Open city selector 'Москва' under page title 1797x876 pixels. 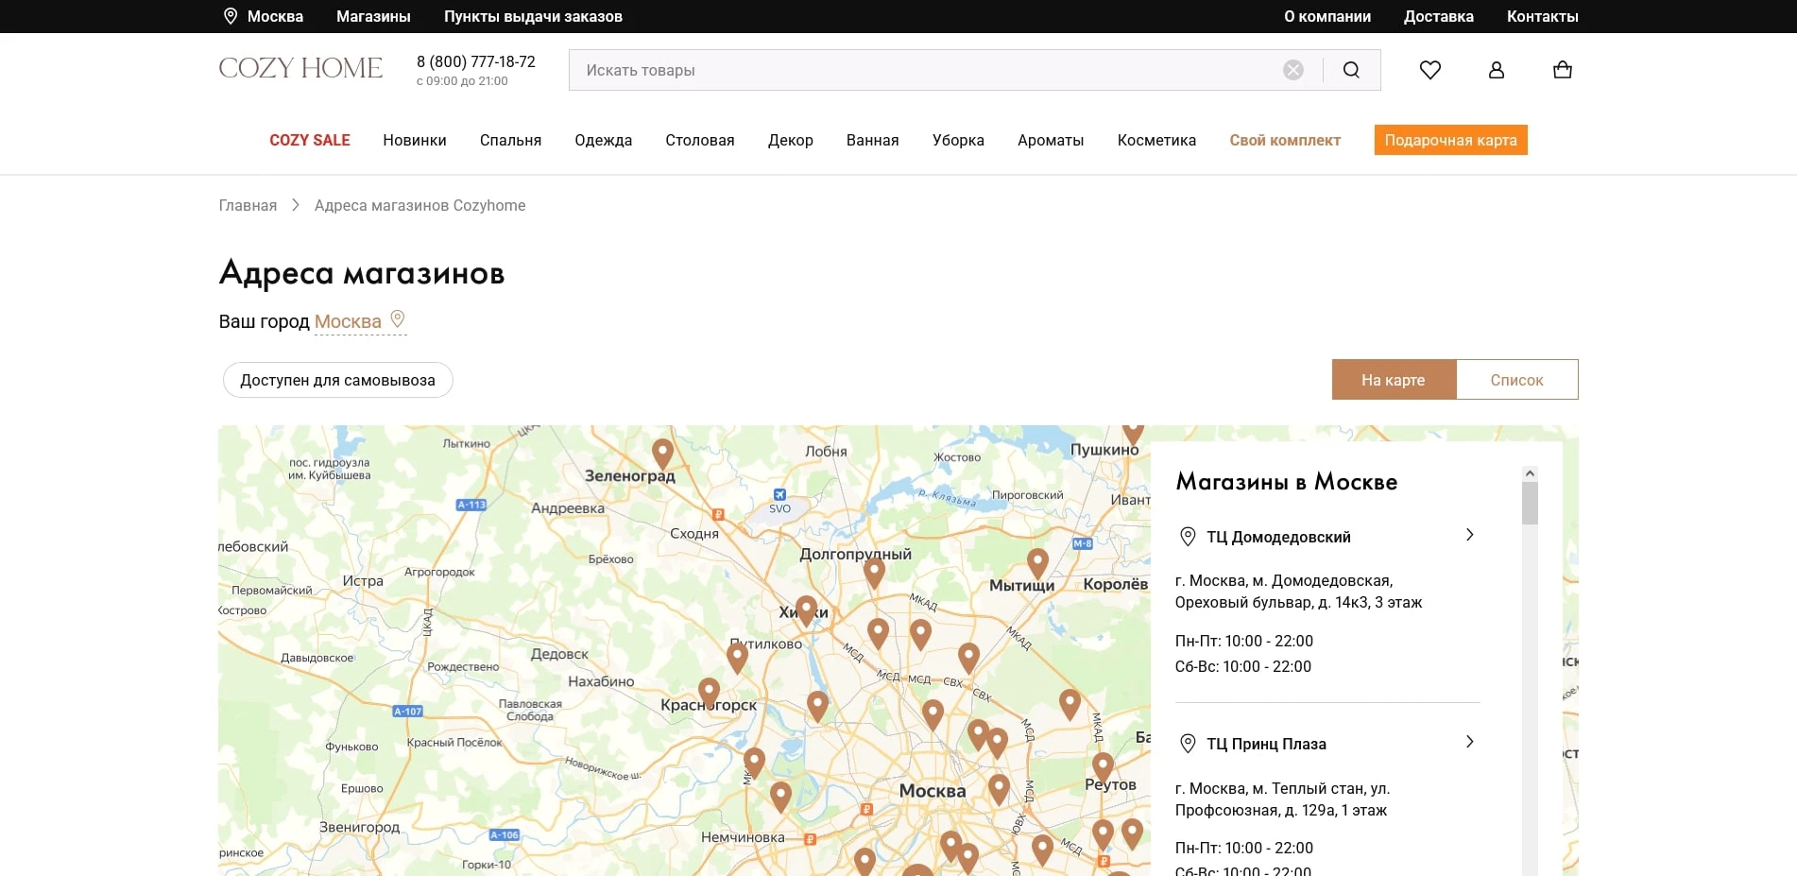348,321
